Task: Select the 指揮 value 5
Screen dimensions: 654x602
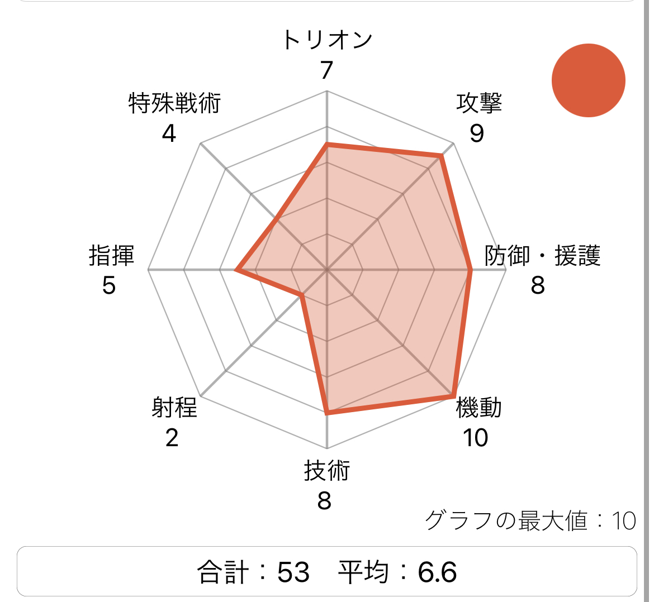Action: (108, 286)
